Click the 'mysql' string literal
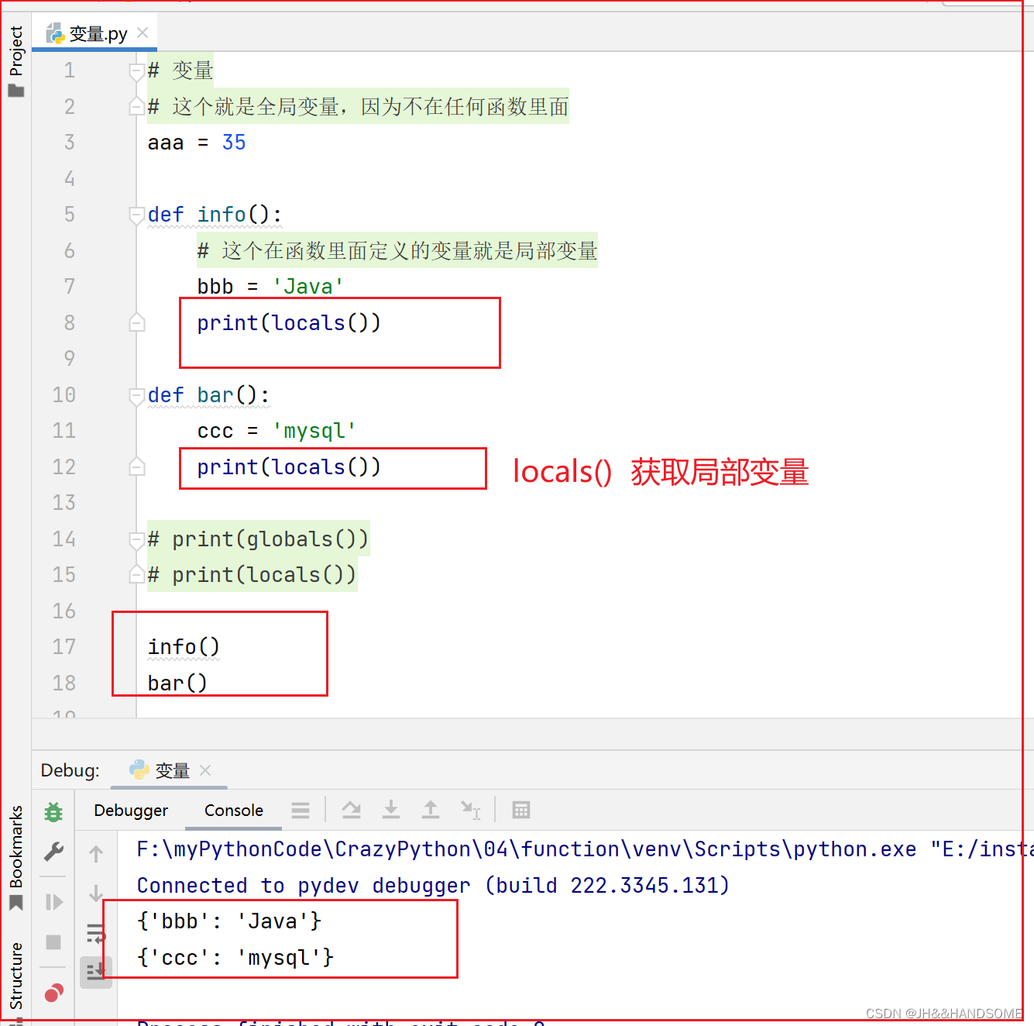Viewport: 1034px width, 1026px height. pos(314,431)
